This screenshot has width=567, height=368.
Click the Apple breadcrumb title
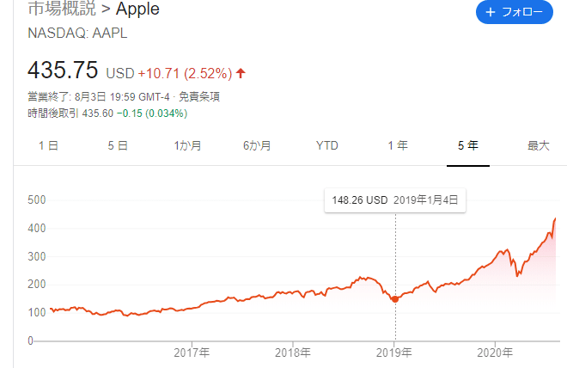coord(137,10)
